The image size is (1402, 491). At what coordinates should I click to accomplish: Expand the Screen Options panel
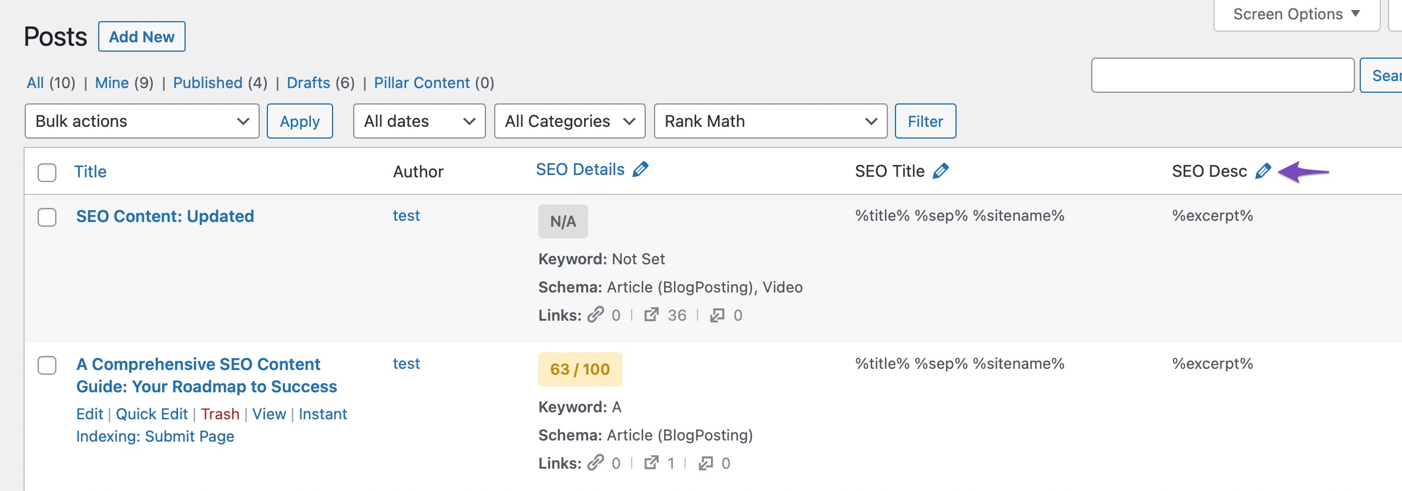tap(1297, 14)
